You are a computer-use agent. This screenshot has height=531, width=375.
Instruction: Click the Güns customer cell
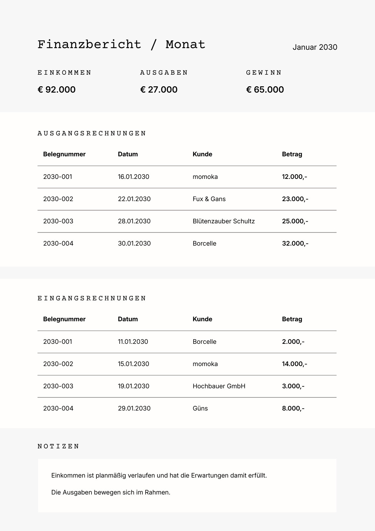pos(200,408)
